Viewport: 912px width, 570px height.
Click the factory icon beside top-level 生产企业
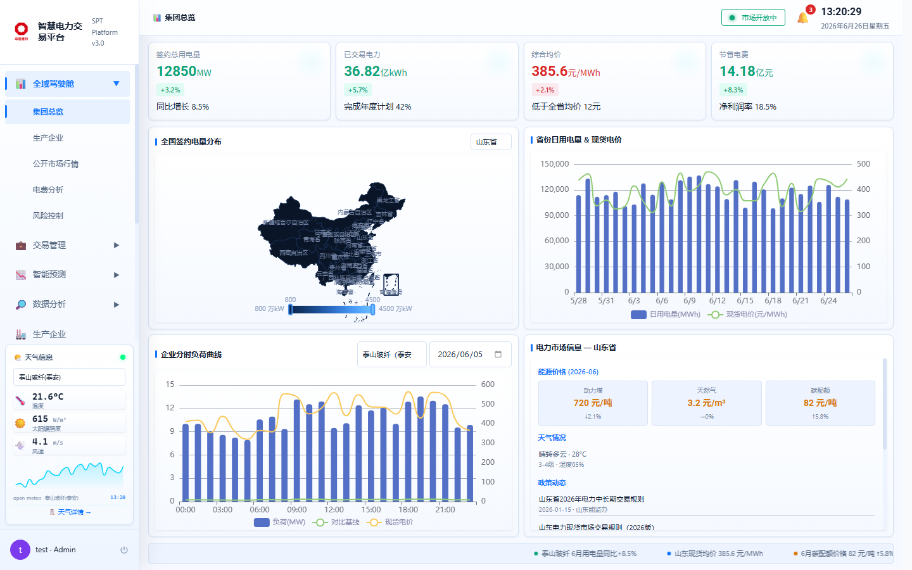[x=21, y=334]
